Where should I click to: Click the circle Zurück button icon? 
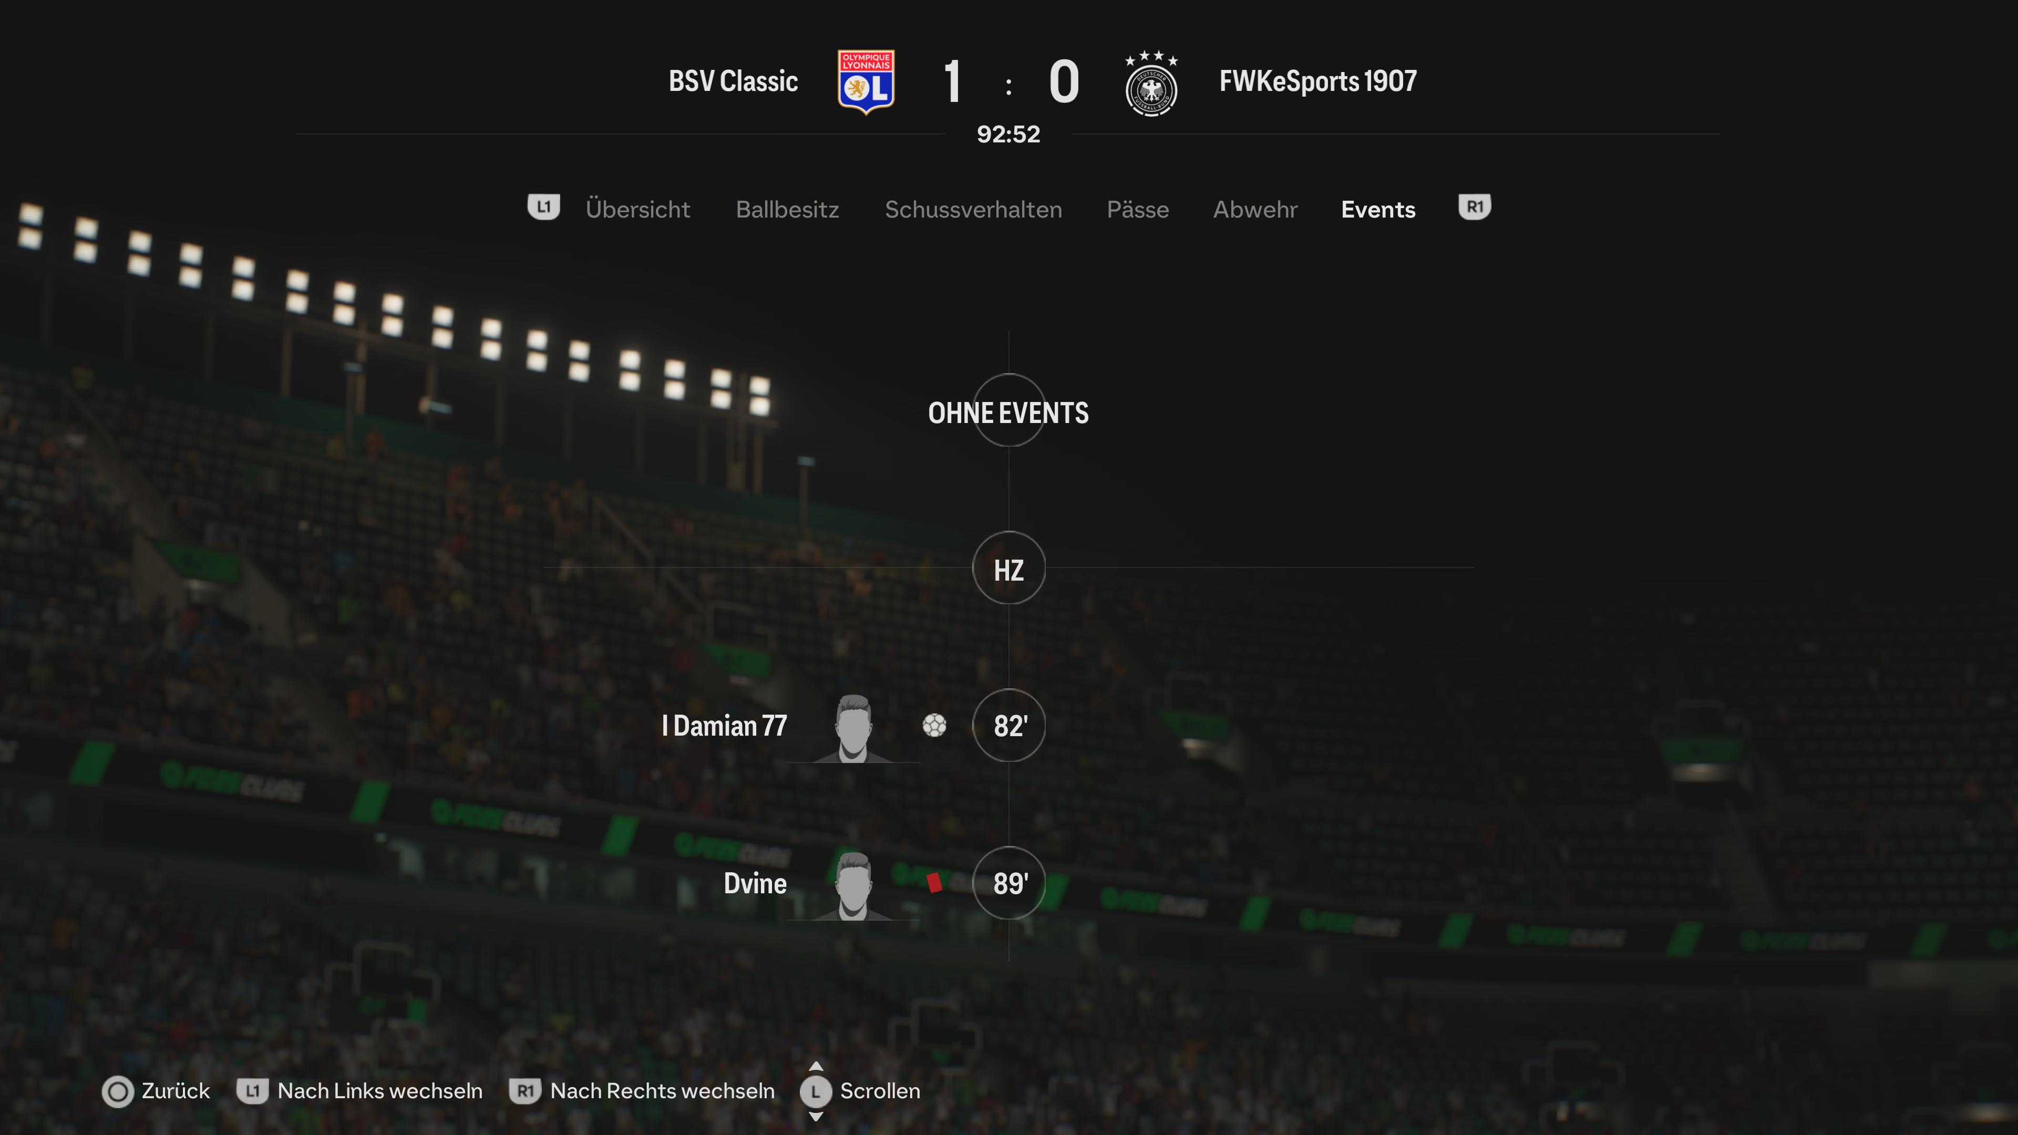[x=118, y=1091]
